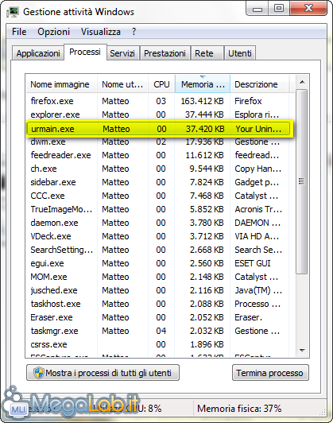The width and height of the screenshot is (333, 423).
Task: Select the MOM.exe process
Action: (157, 277)
